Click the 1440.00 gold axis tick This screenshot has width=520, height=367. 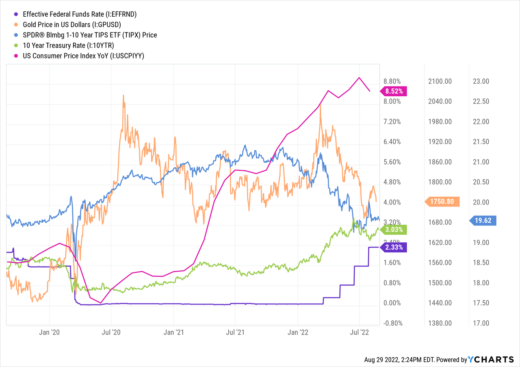pyautogui.click(x=440, y=303)
